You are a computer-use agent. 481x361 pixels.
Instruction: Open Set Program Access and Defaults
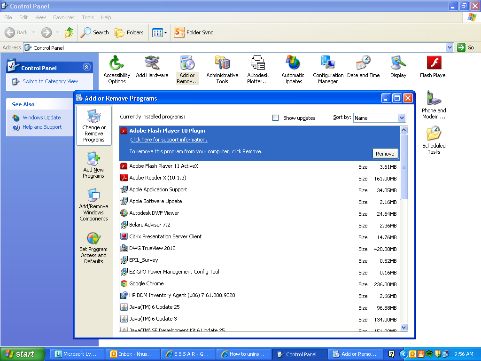click(x=93, y=248)
